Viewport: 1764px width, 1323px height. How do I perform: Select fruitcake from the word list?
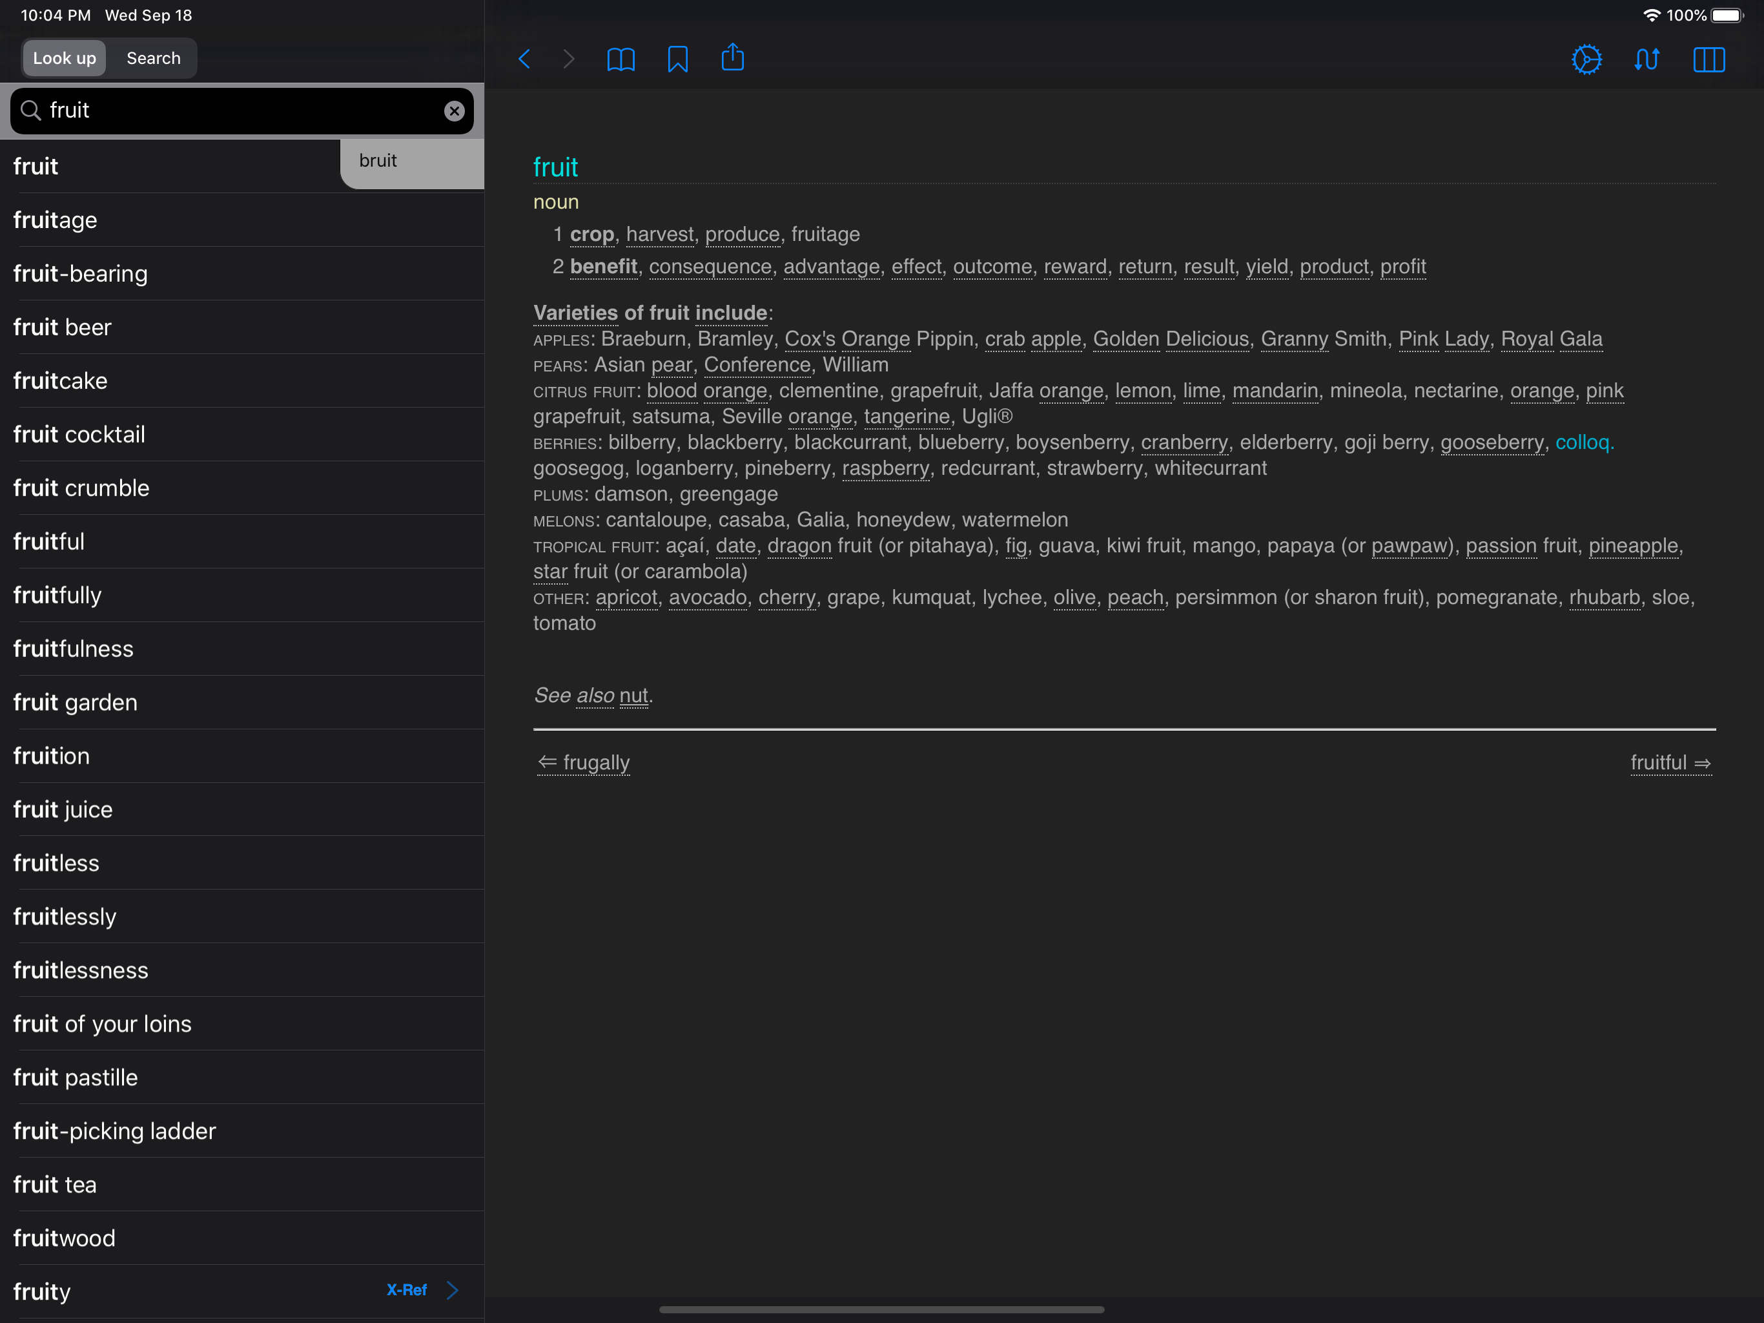pyautogui.click(x=61, y=380)
